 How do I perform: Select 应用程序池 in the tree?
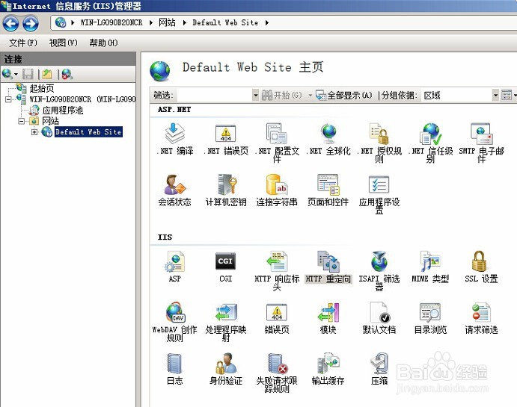(x=63, y=111)
